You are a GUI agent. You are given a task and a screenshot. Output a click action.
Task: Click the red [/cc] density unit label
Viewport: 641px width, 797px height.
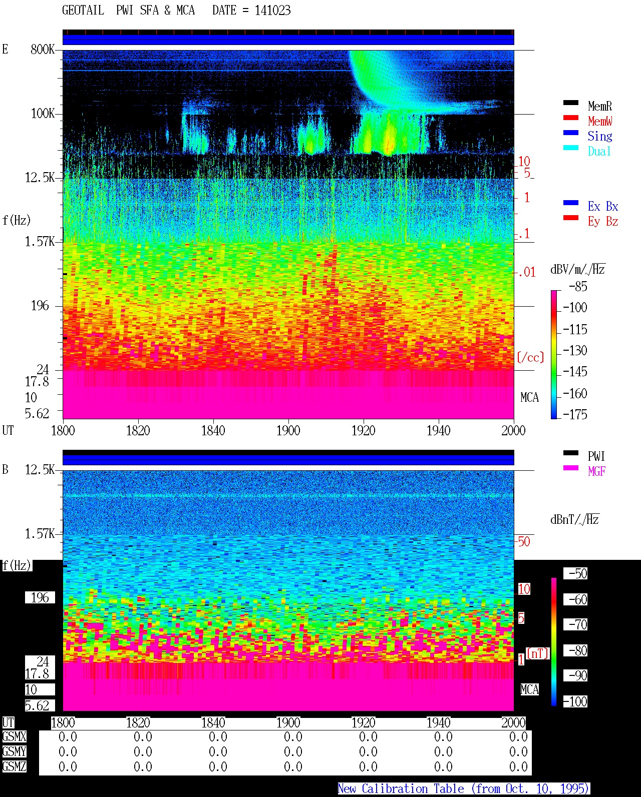[x=530, y=357]
